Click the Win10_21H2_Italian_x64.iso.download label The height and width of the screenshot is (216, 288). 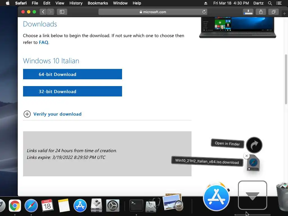(x=207, y=161)
